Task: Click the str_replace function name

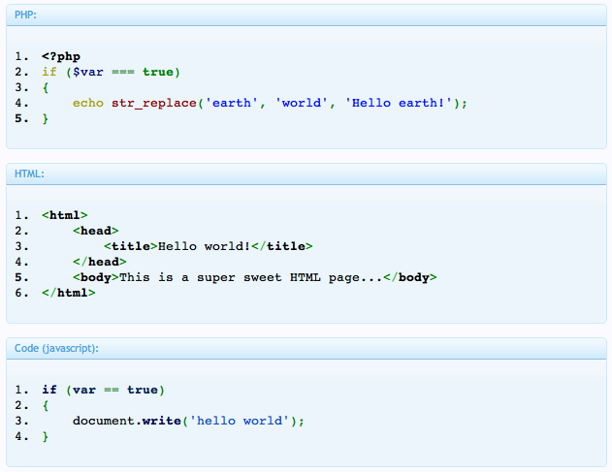Action: tap(154, 104)
